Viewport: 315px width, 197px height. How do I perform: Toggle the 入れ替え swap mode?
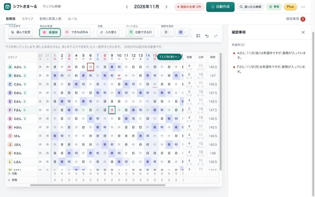[x=108, y=32]
